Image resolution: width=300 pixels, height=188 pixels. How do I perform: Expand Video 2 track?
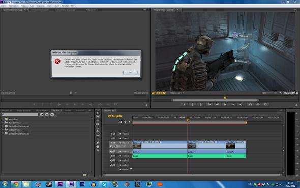pyautogui.click(x=120, y=138)
